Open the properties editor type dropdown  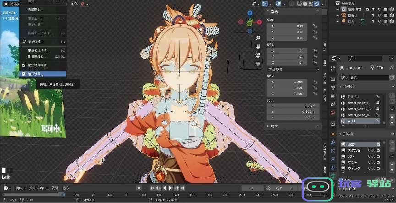[x=335, y=58]
